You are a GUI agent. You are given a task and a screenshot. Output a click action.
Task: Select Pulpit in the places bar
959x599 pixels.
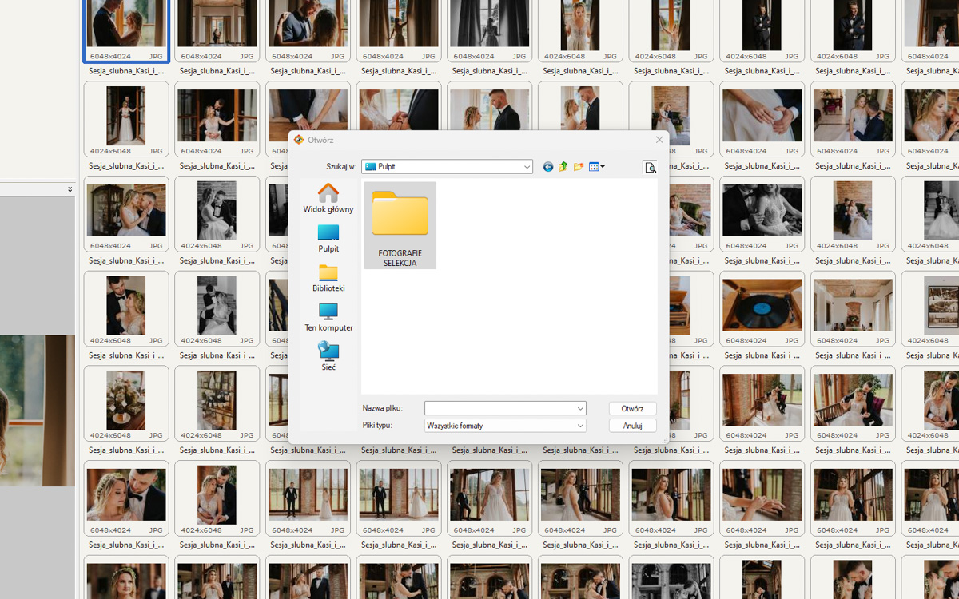tap(328, 238)
